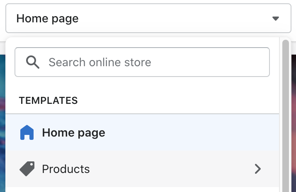Click the bold Home page label text
This screenshot has height=192, width=296.
(x=74, y=133)
